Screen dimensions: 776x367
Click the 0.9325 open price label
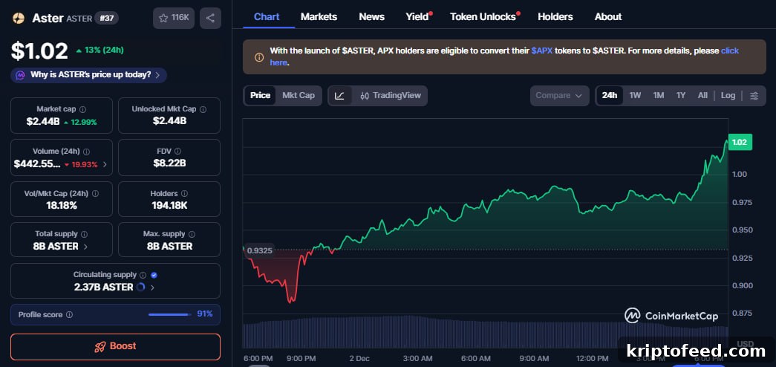tap(259, 250)
